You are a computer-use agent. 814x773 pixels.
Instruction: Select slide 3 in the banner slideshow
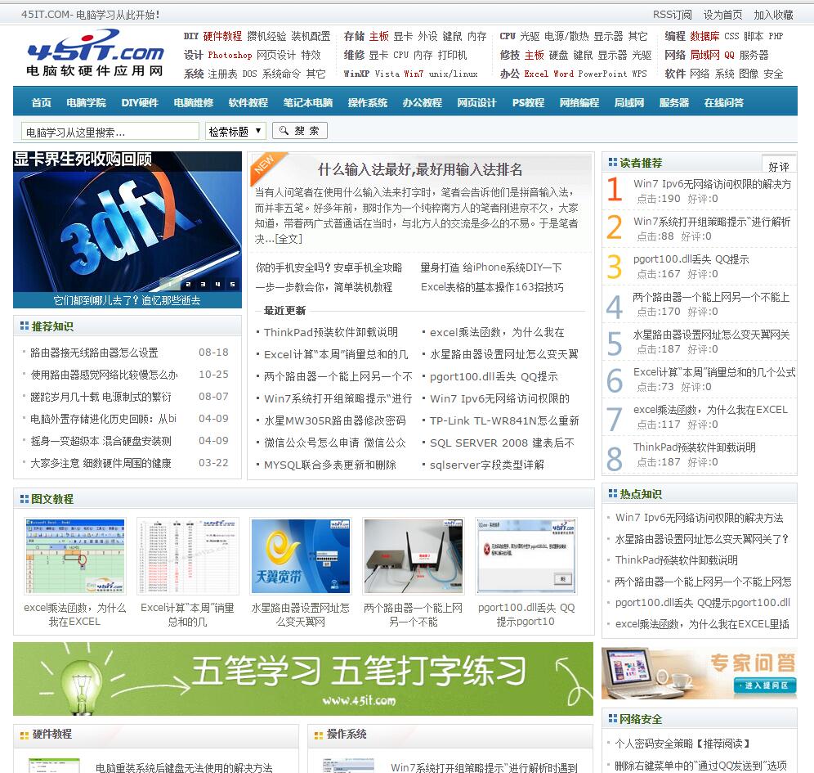(203, 284)
